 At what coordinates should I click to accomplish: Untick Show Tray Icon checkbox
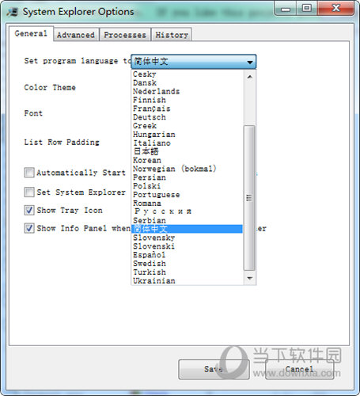point(29,211)
